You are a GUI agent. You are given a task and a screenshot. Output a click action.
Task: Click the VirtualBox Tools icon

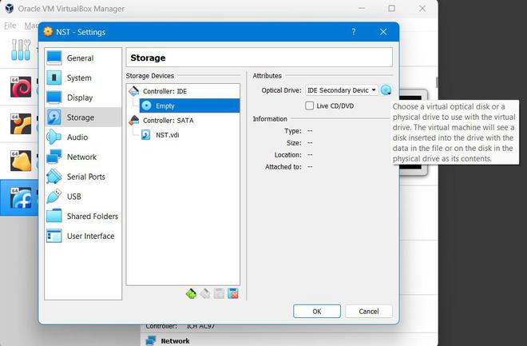pos(21,50)
